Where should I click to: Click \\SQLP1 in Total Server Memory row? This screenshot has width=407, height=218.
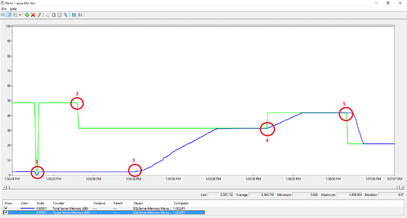(179, 209)
